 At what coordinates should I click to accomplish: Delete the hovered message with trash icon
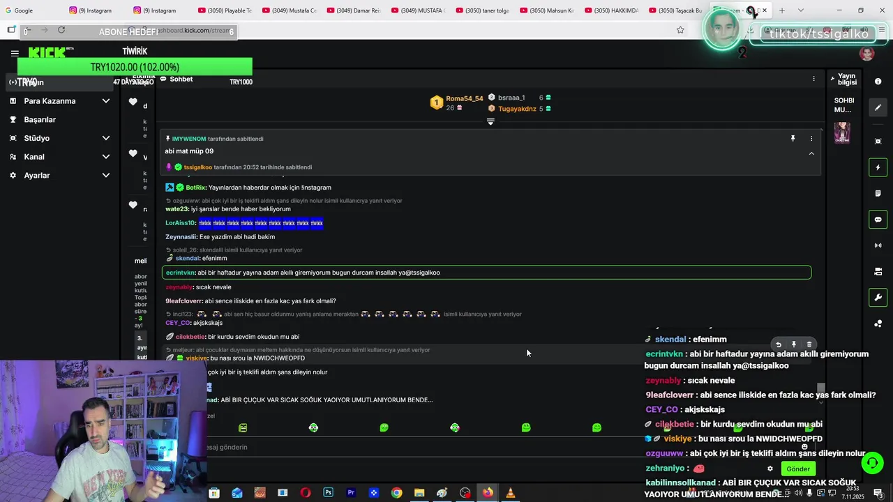(x=809, y=344)
